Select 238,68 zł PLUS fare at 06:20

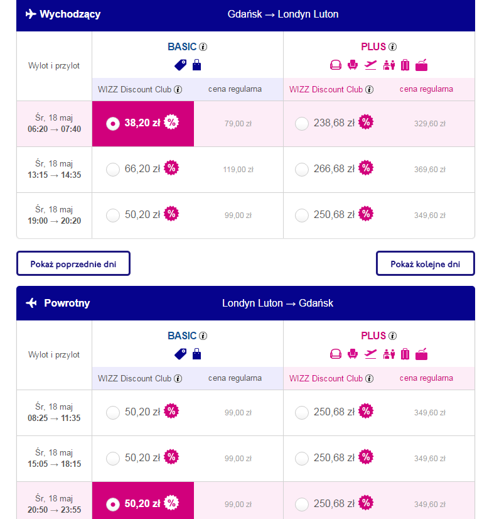point(301,124)
